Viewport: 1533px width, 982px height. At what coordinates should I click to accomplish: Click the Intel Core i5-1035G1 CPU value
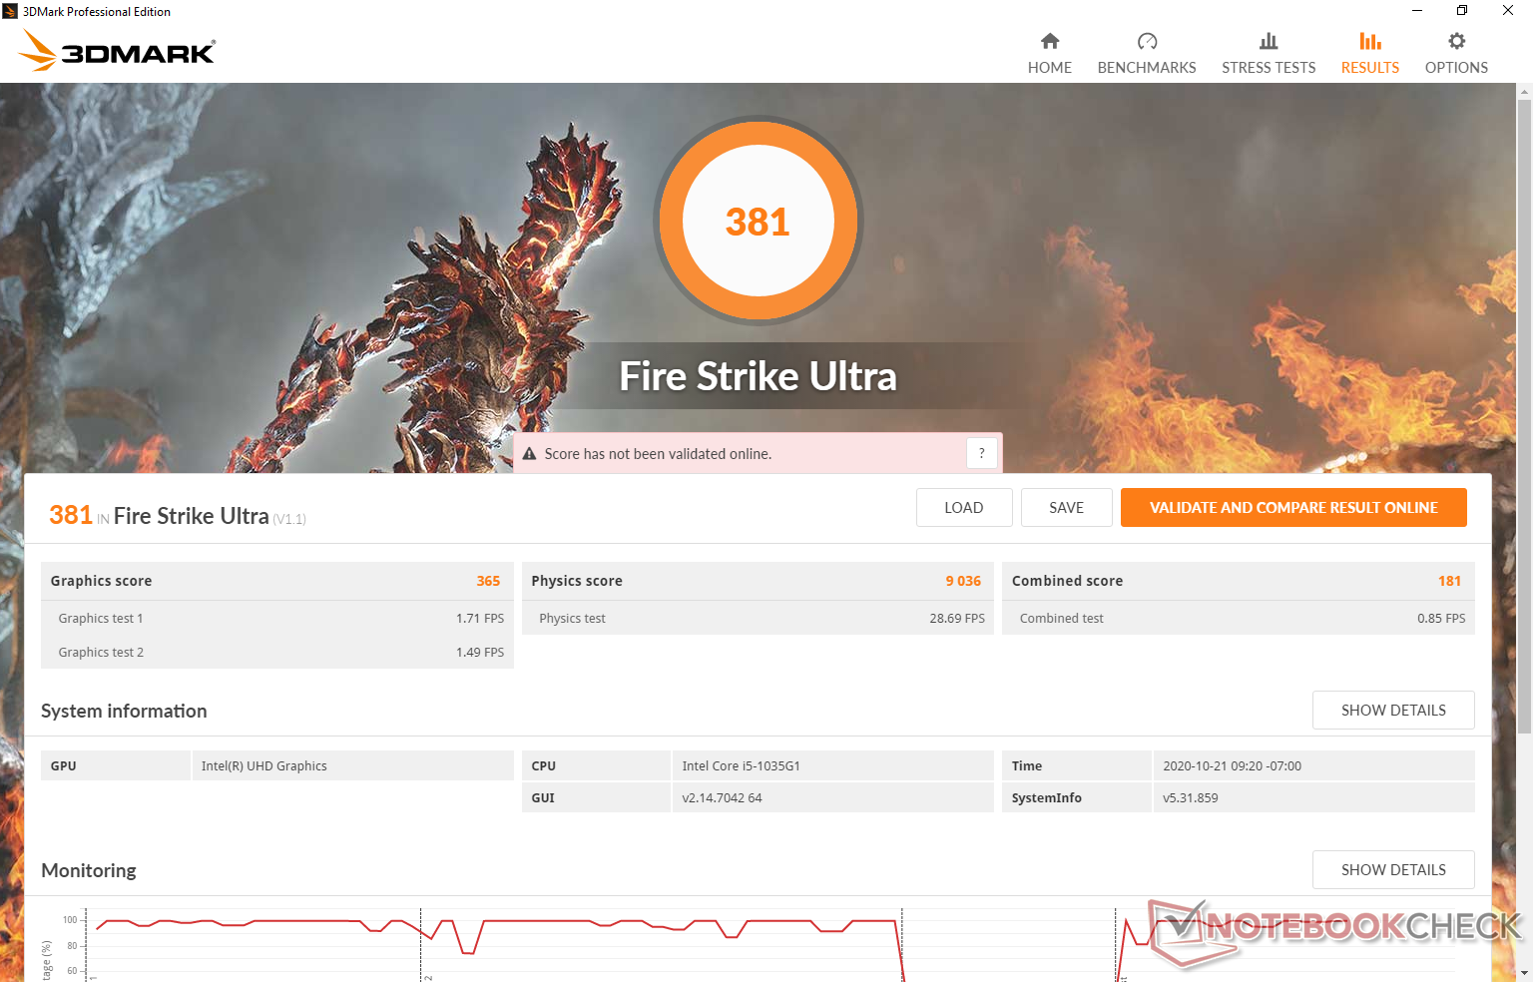[741, 766]
